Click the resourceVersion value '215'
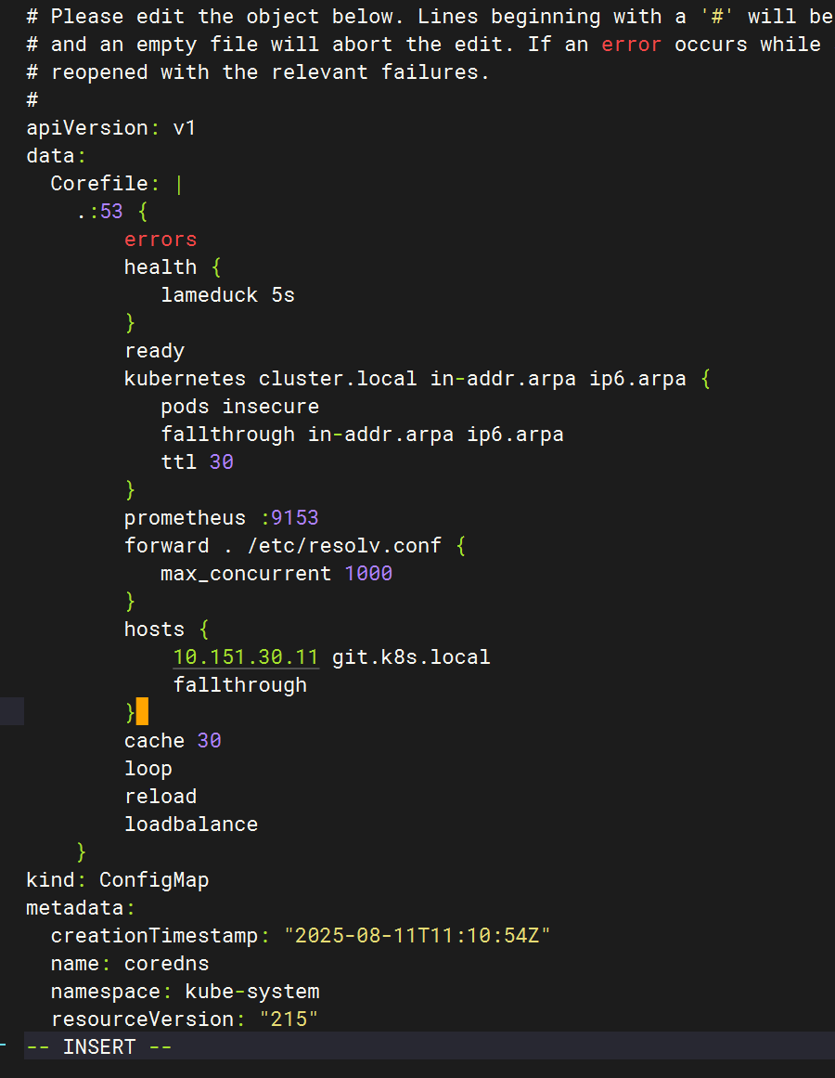 [289, 1020]
